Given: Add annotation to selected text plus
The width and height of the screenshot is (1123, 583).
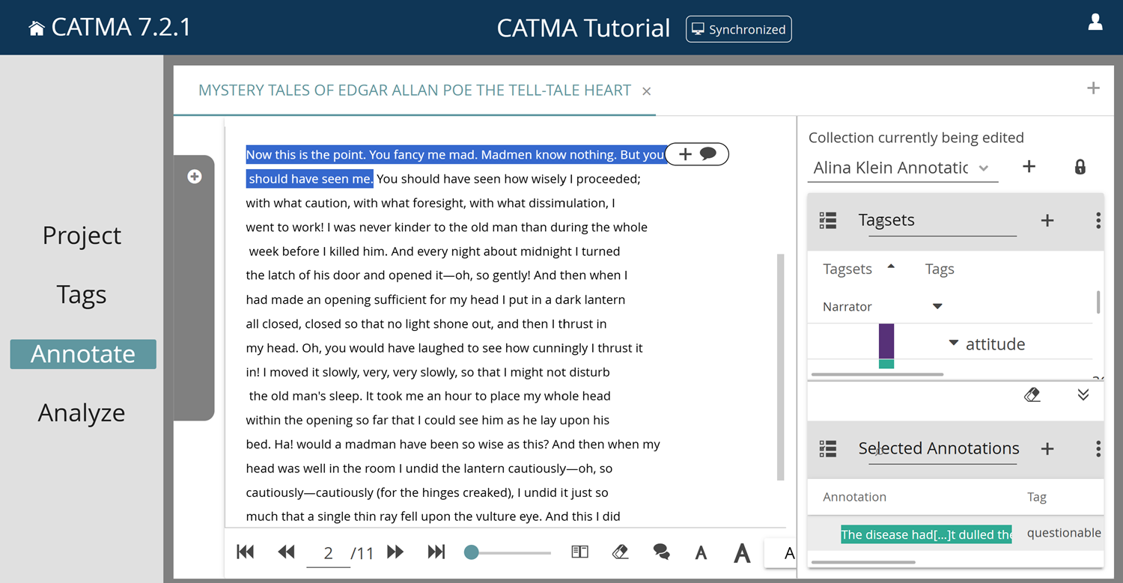Looking at the screenshot, I should (x=685, y=154).
